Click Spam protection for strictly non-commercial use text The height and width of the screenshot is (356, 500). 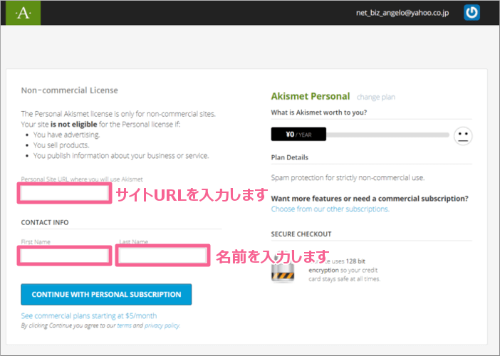coord(348,177)
